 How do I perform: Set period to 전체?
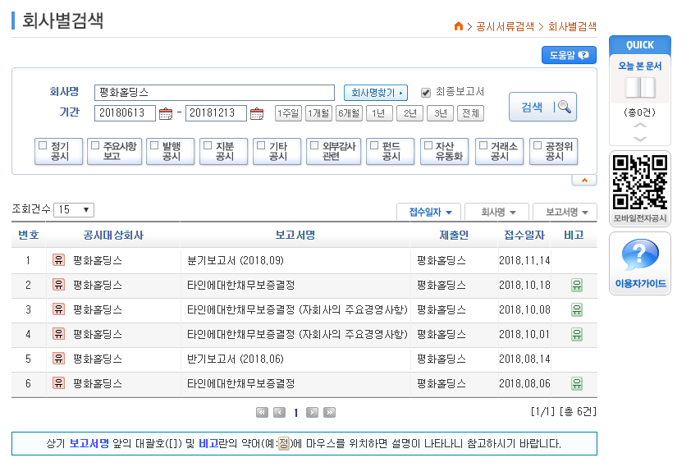(x=470, y=113)
